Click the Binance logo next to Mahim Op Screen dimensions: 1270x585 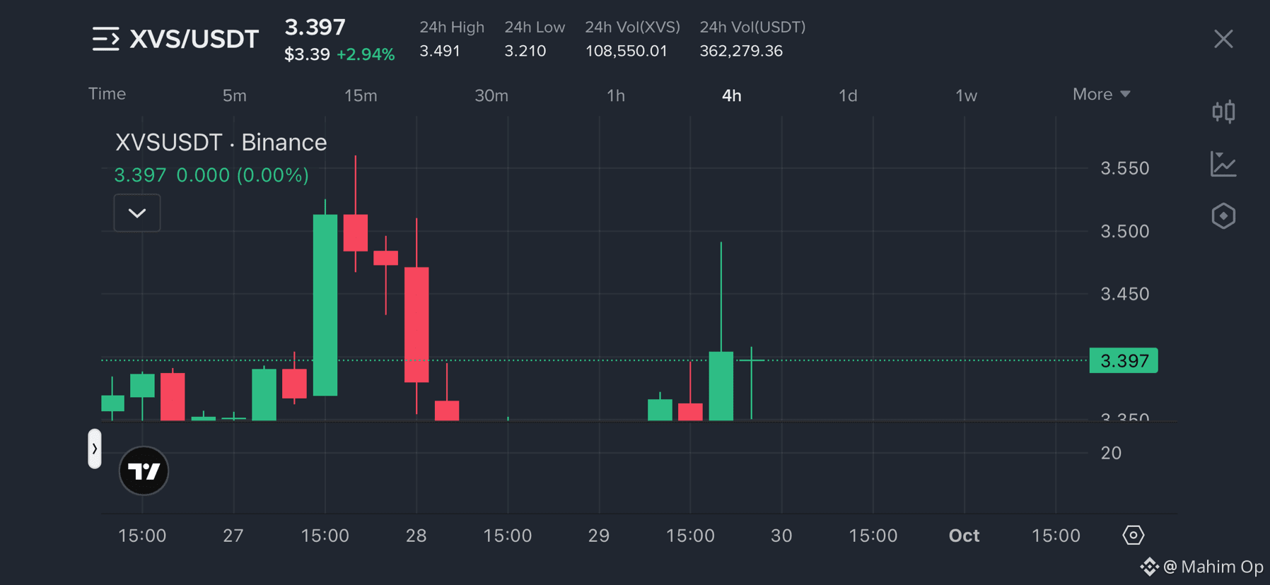(1148, 567)
